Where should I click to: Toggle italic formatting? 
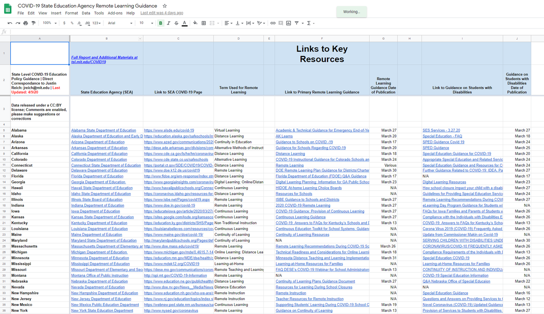169,23
